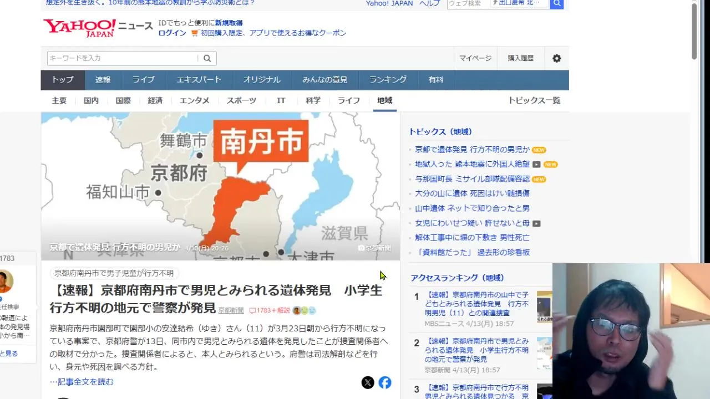Screen dimensions: 710x399
Task: Select the 国際 category
Action: point(123,101)
